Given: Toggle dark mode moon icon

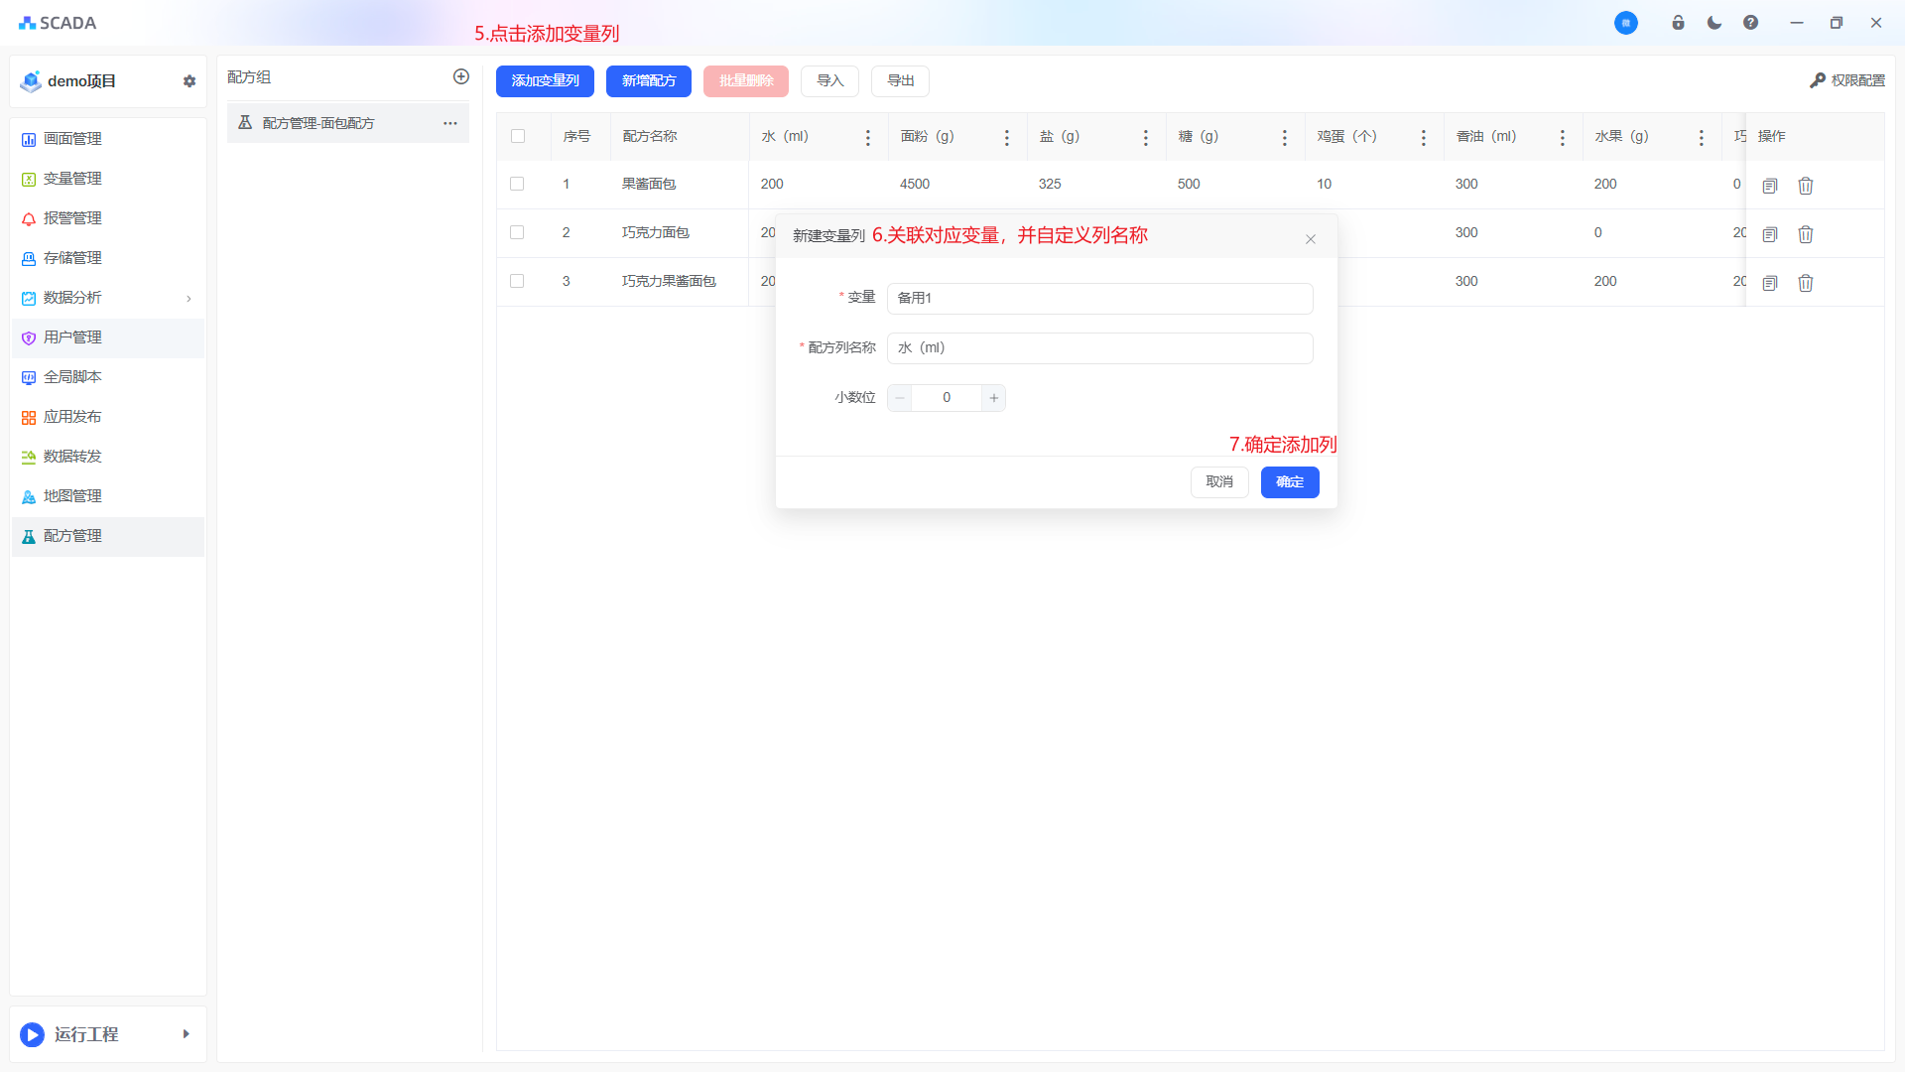Looking at the screenshot, I should pyautogui.click(x=1714, y=23).
